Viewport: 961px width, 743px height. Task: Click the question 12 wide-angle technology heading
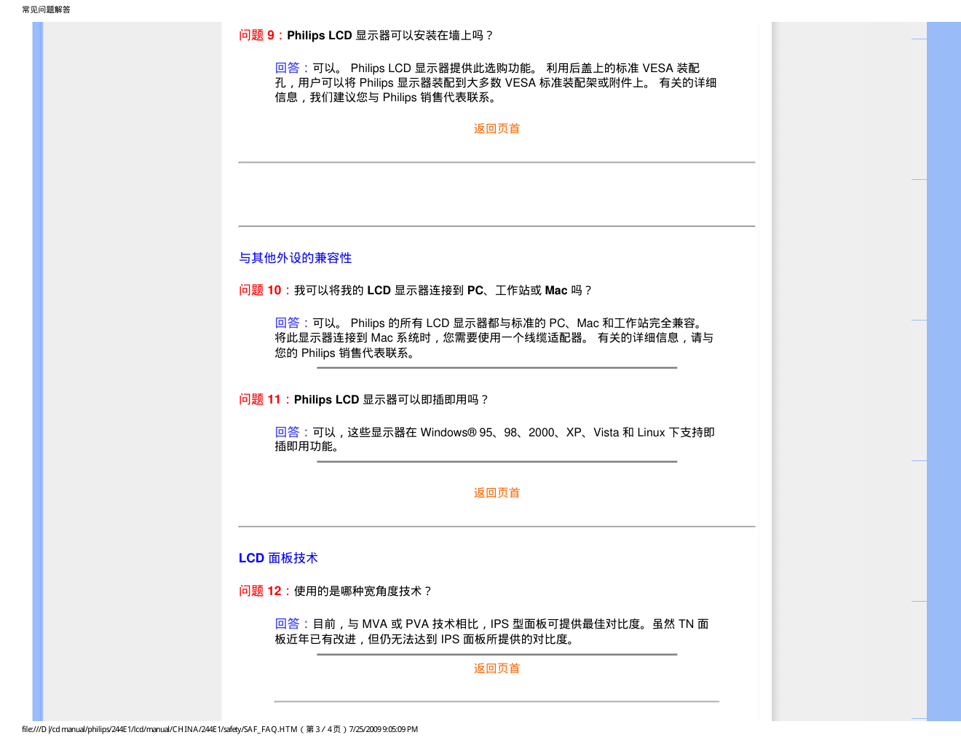point(336,591)
